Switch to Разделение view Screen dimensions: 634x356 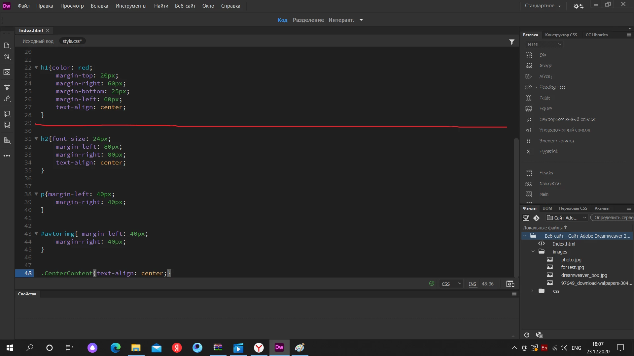tap(308, 20)
